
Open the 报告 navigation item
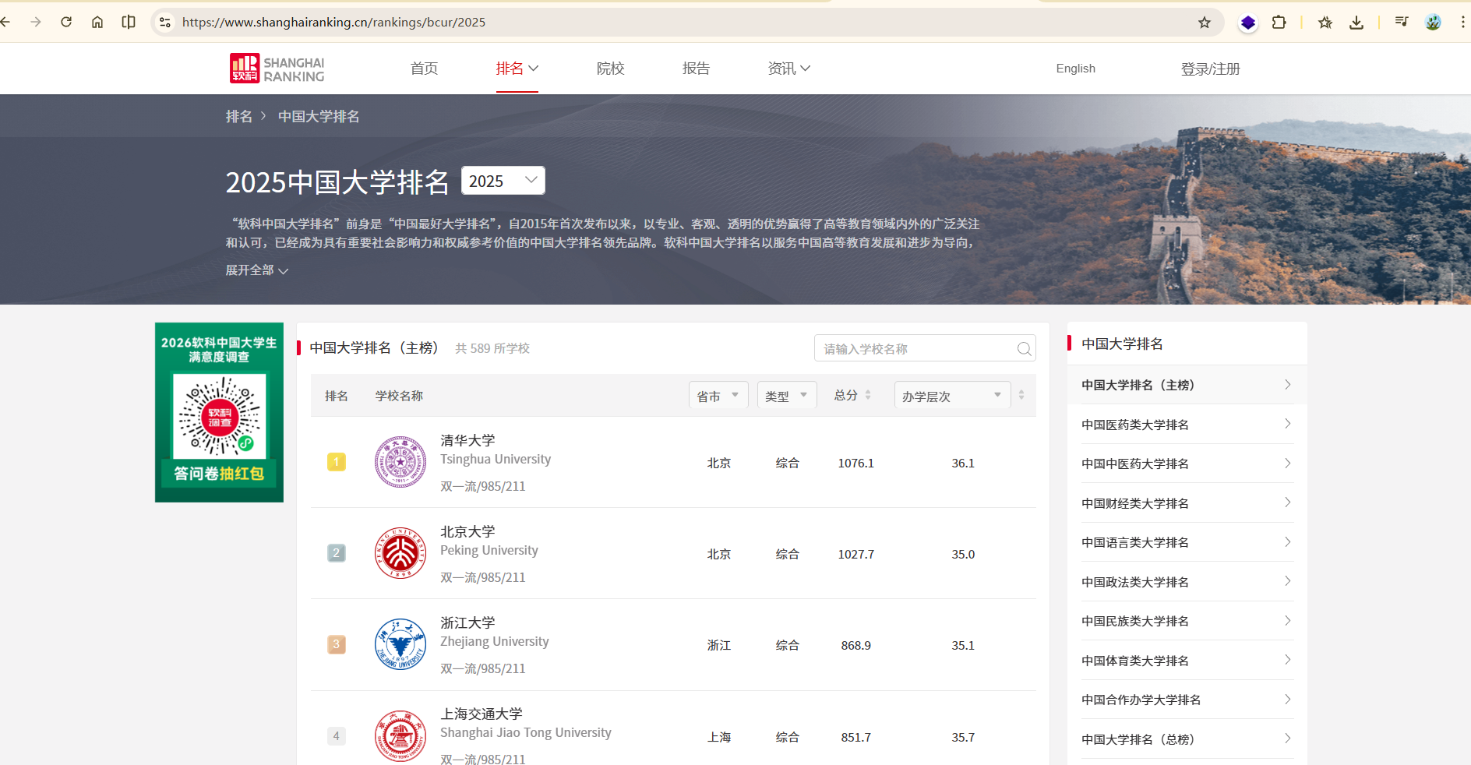point(697,69)
